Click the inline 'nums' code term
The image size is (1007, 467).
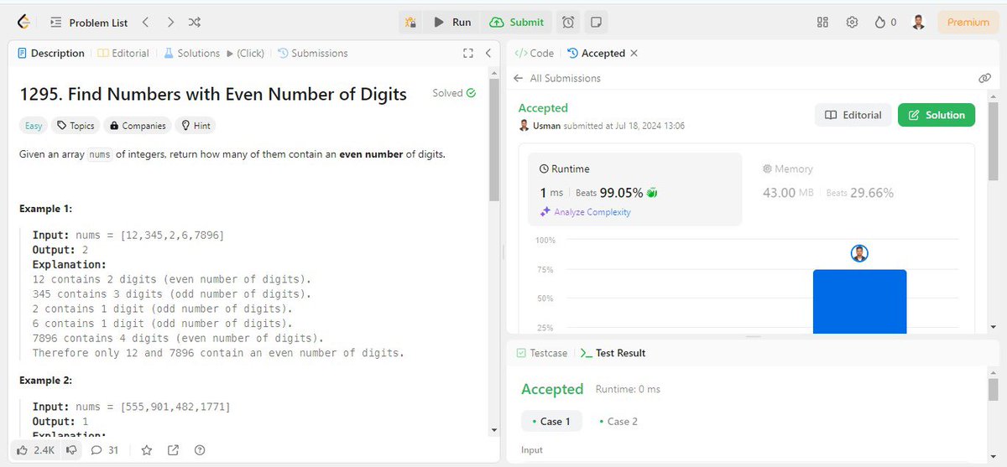[100, 154]
